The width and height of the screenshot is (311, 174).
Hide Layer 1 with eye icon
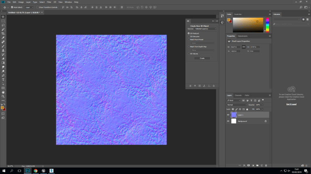(x=228, y=115)
